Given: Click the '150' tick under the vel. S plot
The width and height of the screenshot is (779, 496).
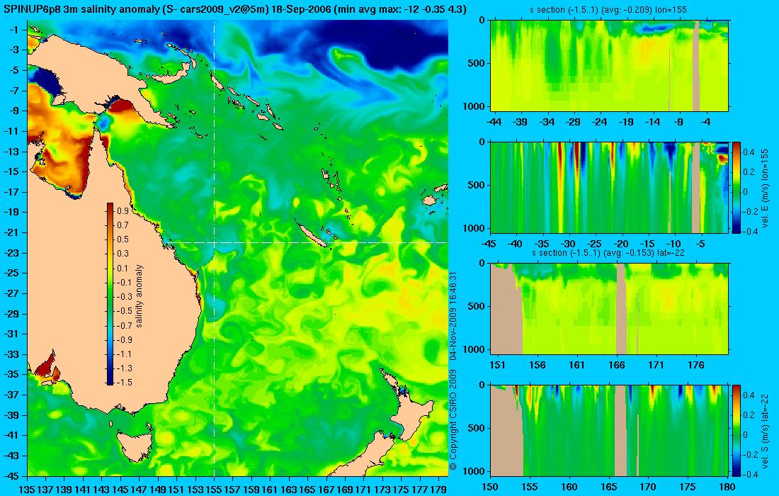Looking at the screenshot, I should 490,487.
